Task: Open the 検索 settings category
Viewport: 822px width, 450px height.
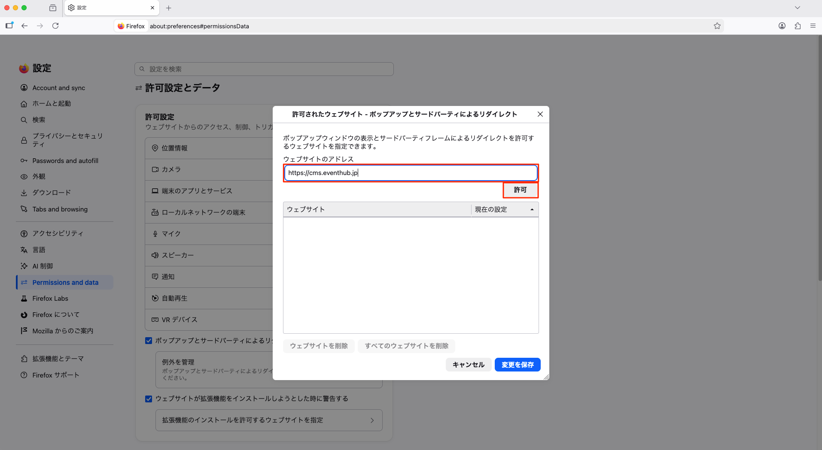Action: tap(65, 120)
